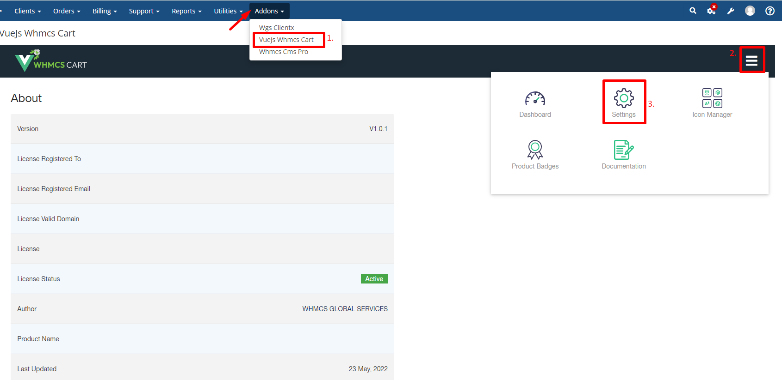Collapse the Addons dropdown menu
The height and width of the screenshot is (380, 782).
tap(269, 11)
